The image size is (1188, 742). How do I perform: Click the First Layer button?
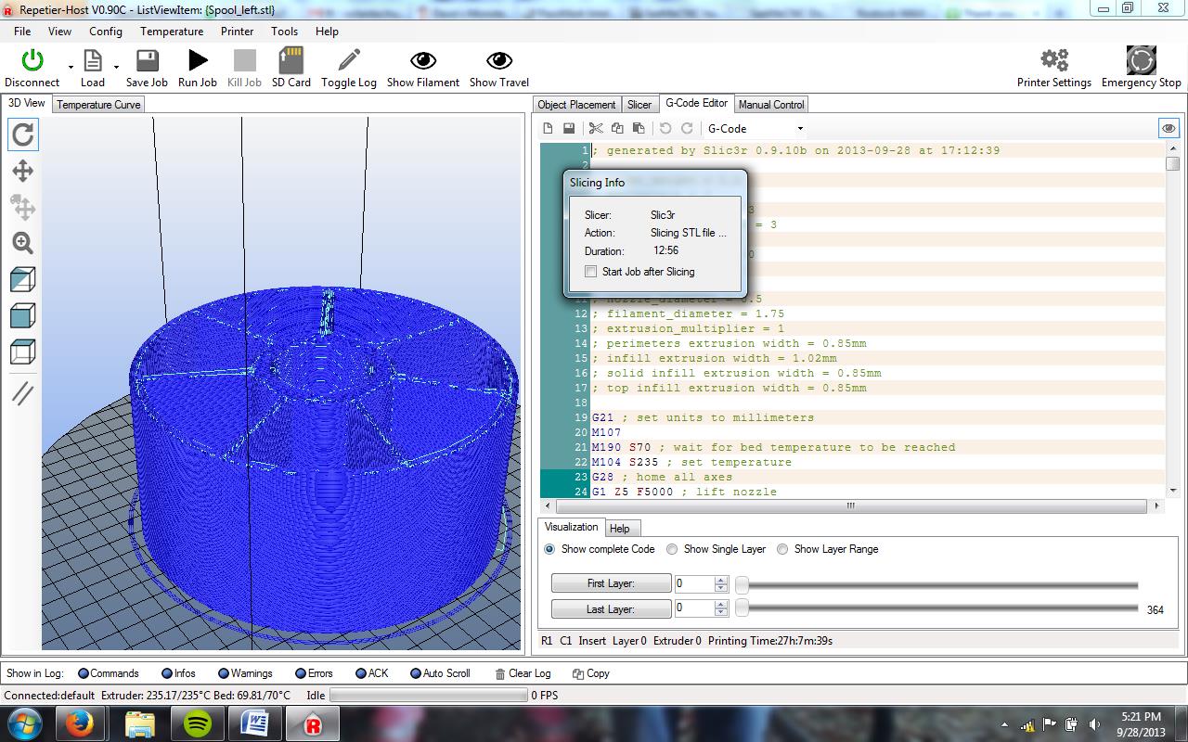coord(611,583)
